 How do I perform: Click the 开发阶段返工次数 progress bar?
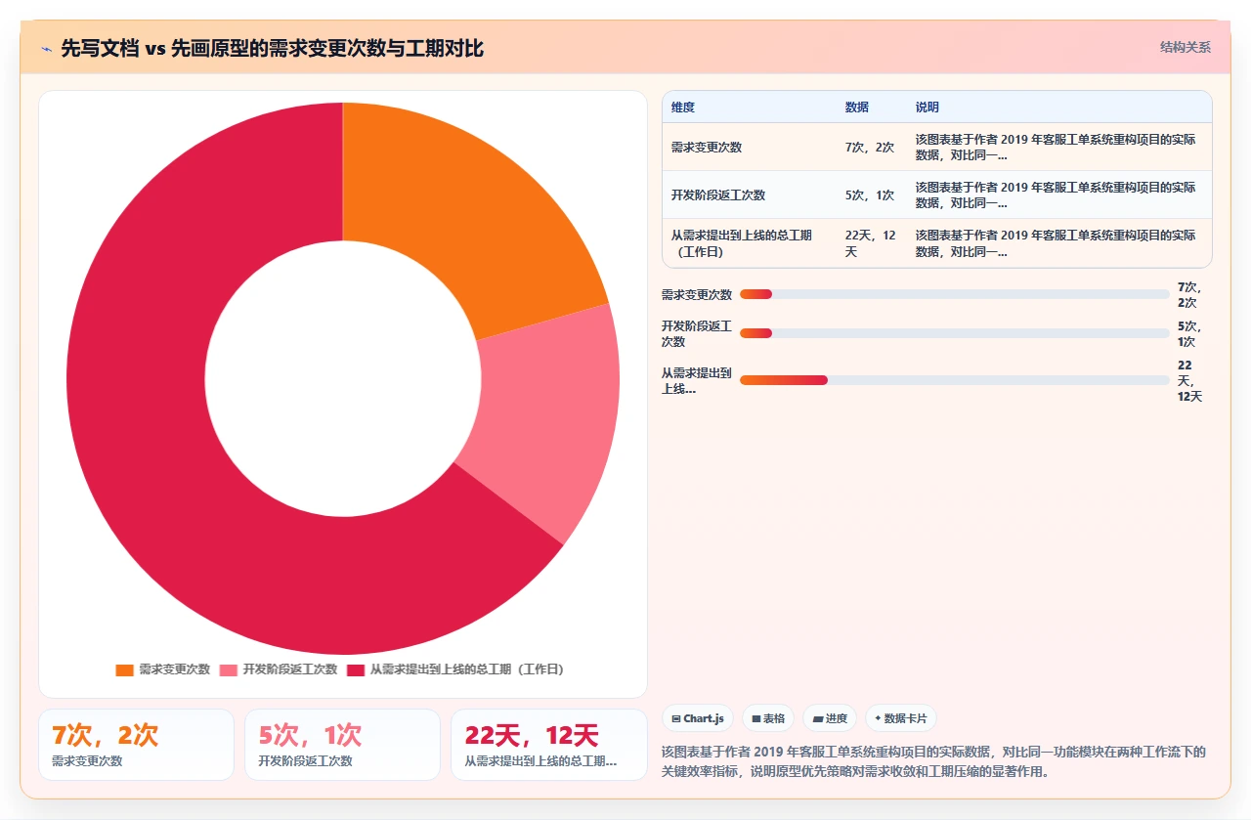pyautogui.click(x=954, y=333)
